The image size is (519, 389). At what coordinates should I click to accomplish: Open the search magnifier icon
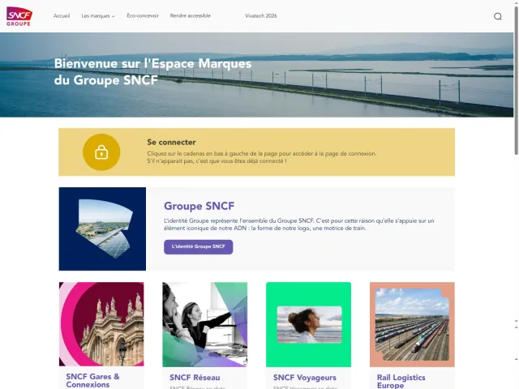[x=497, y=16]
